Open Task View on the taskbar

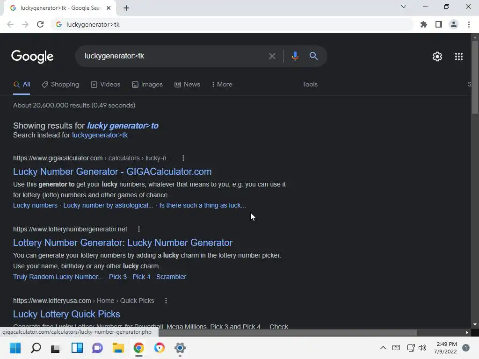(x=56, y=348)
